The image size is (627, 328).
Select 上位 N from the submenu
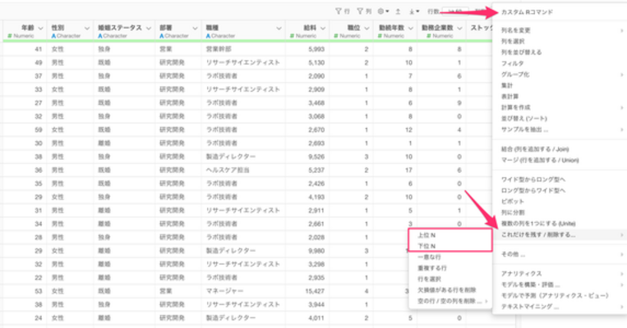426,235
